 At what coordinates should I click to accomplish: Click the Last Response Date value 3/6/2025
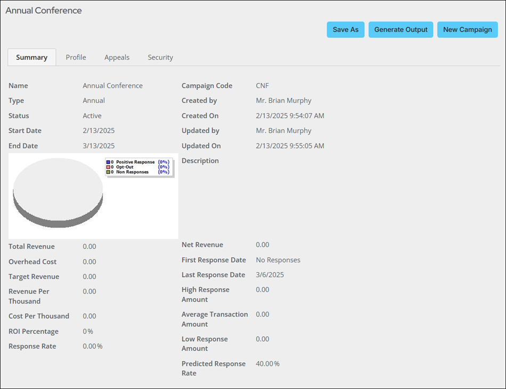pyautogui.click(x=270, y=275)
